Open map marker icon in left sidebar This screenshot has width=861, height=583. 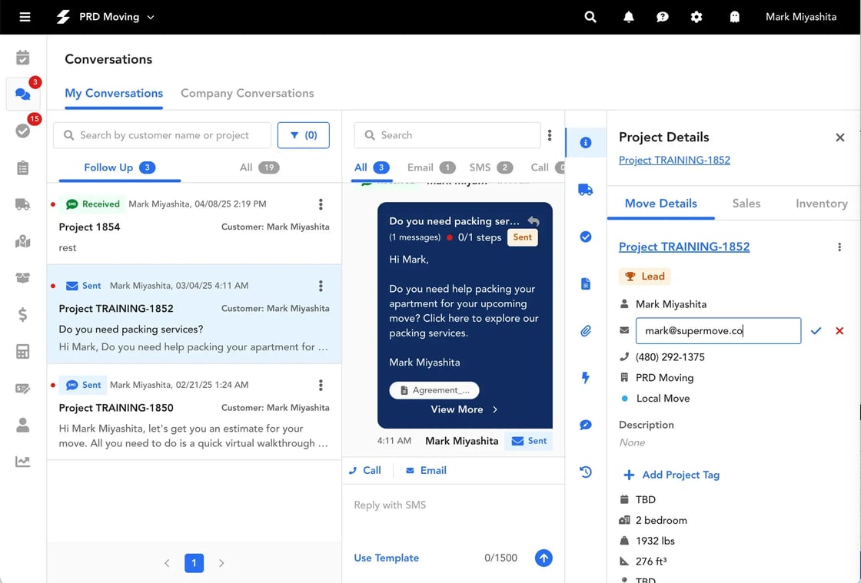coord(22,241)
